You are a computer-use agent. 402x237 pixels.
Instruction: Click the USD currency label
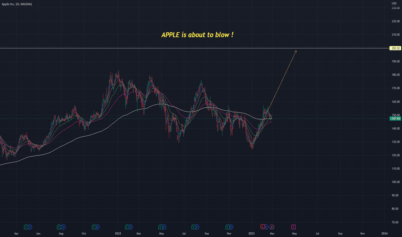tap(394, 3)
